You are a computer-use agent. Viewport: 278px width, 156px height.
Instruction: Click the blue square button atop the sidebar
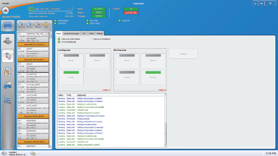coord(9,25)
